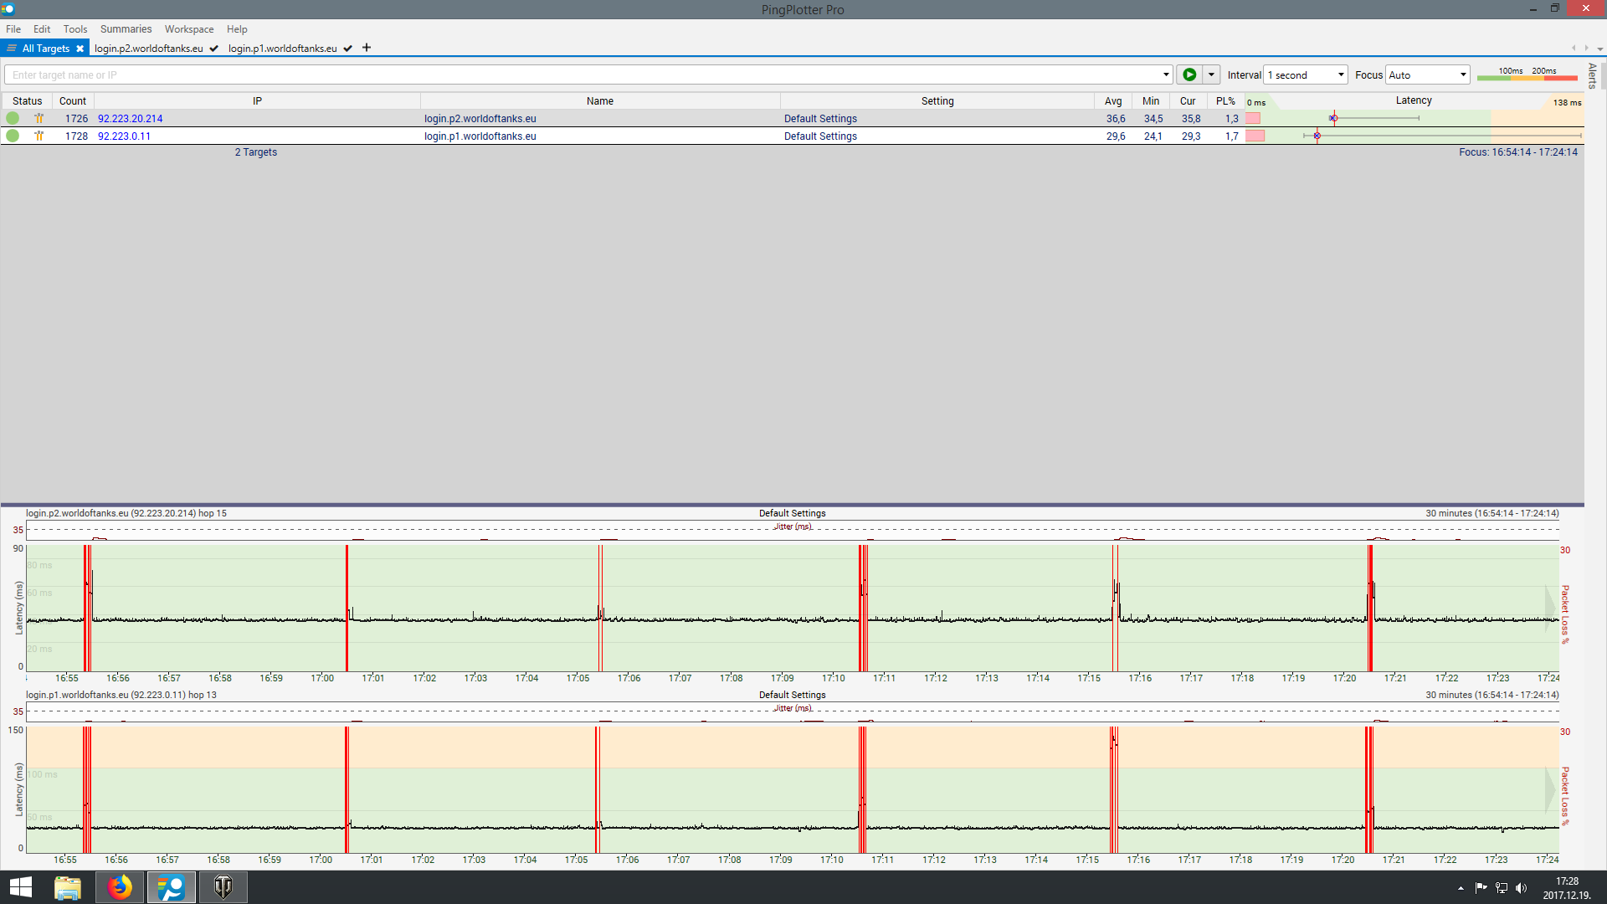
Task: Sort by the Cur column header
Action: pyautogui.click(x=1188, y=100)
